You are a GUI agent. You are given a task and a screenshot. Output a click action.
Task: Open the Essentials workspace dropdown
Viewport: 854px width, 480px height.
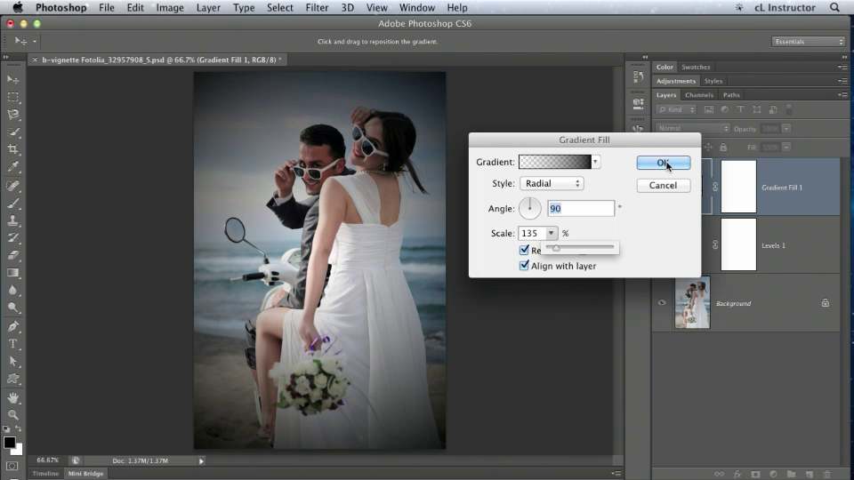tap(808, 42)
